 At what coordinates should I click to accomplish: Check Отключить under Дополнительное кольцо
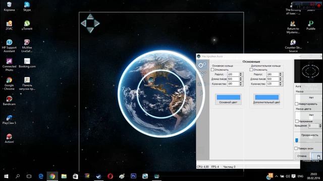click(x=251, y=70)
